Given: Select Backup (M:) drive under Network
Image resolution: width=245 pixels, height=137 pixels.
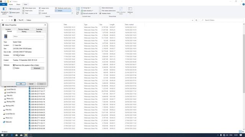Looking at the screenshot, I should [x=10, y=106].
